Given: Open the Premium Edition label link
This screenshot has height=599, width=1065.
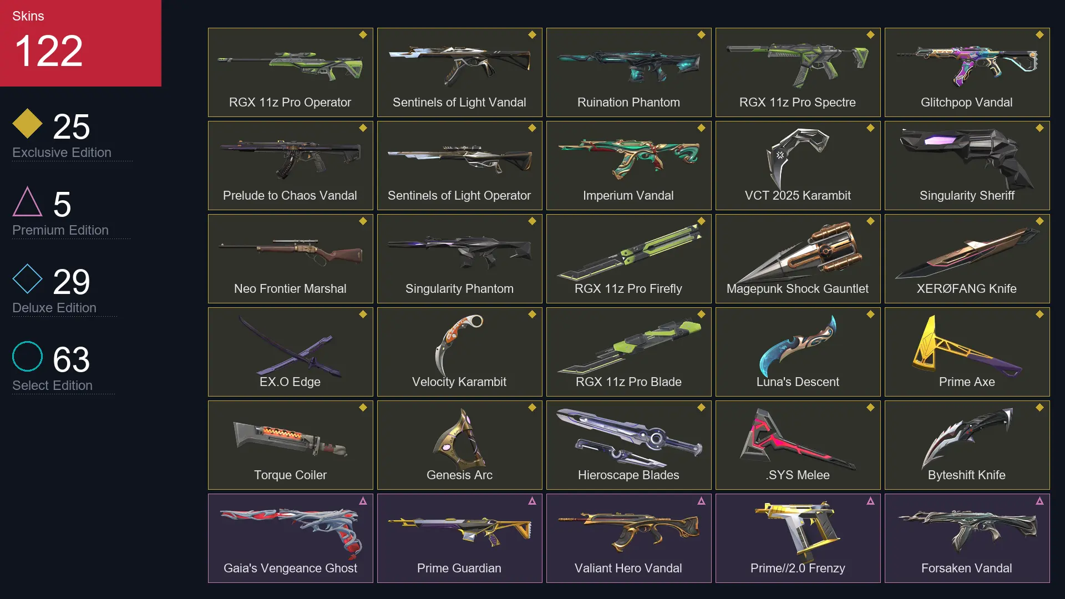Looking at the screenshot, I should (x=60, y=230).
